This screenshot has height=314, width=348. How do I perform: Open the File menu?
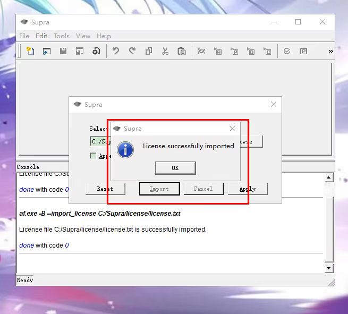point(24,36)
